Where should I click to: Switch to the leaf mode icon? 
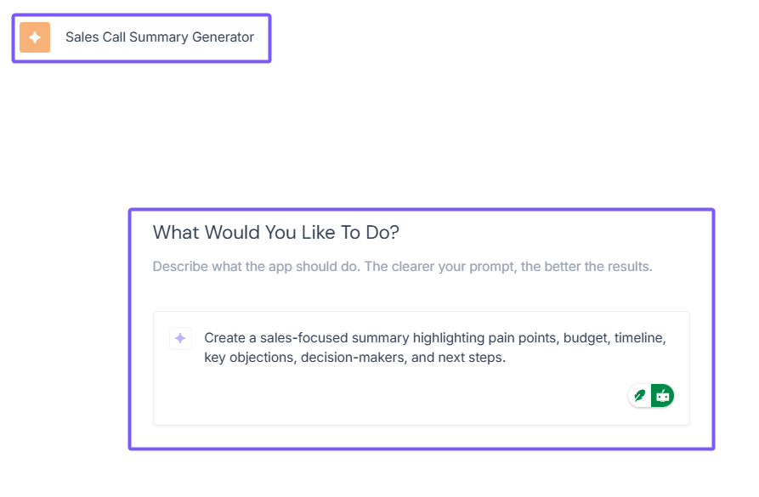click(x=640, y=395)
